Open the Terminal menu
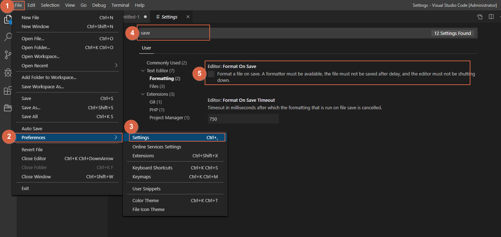 [x=120, y=5]
